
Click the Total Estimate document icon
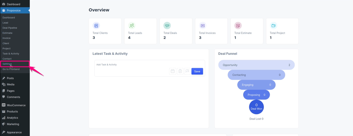[238, 26]
